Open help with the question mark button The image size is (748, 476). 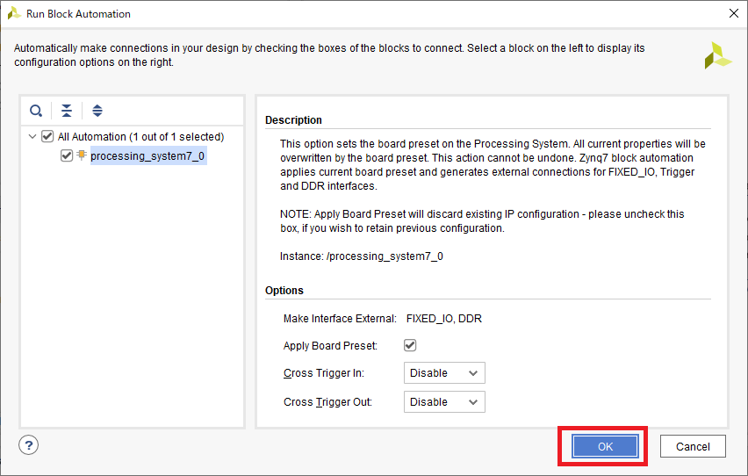tap(28, 445)
